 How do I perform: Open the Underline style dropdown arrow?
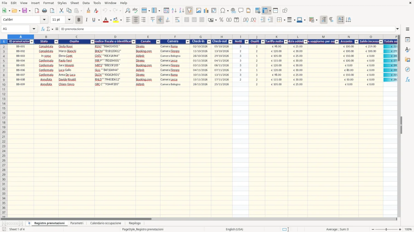coord(99,20)
